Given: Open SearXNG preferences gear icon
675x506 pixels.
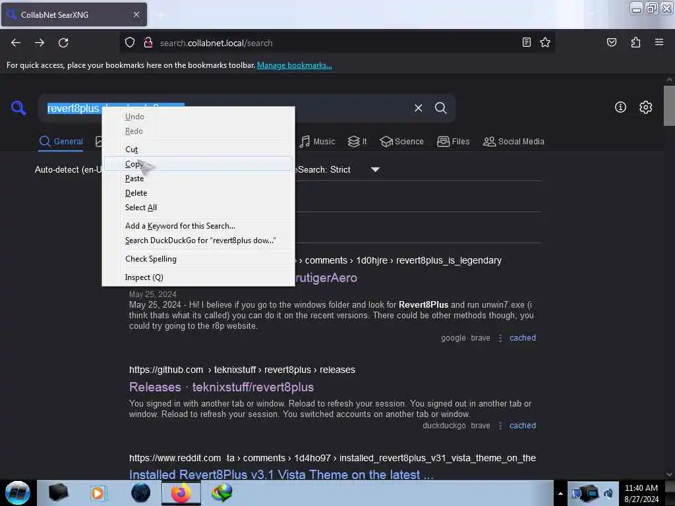Looking at the screenshot, I should pyautogui.click(x=645, y=107).
